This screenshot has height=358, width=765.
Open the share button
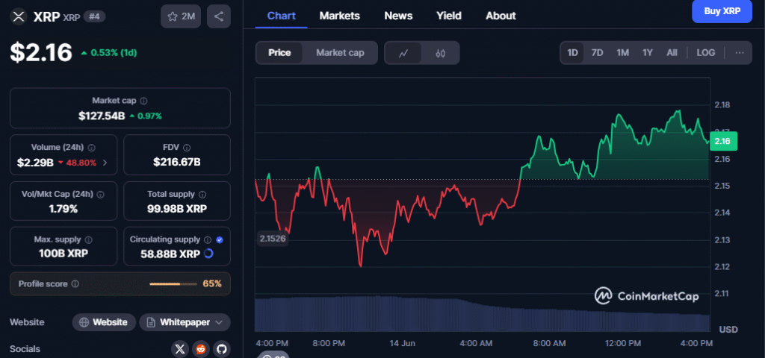(219, 16)
